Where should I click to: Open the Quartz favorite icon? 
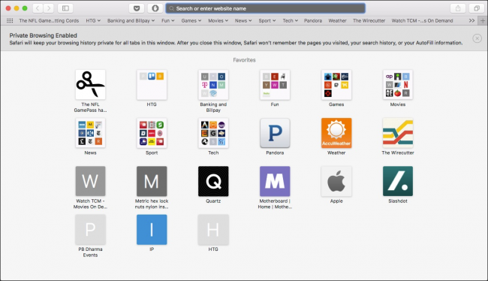213,181
